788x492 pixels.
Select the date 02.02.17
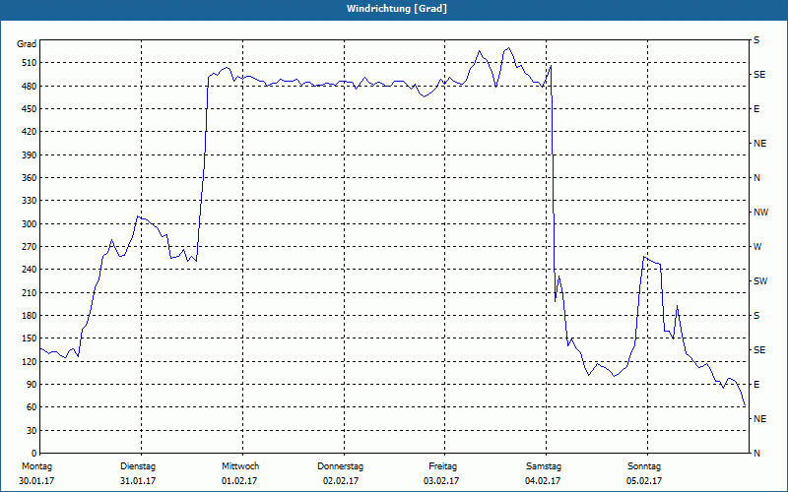pos(341,481)
